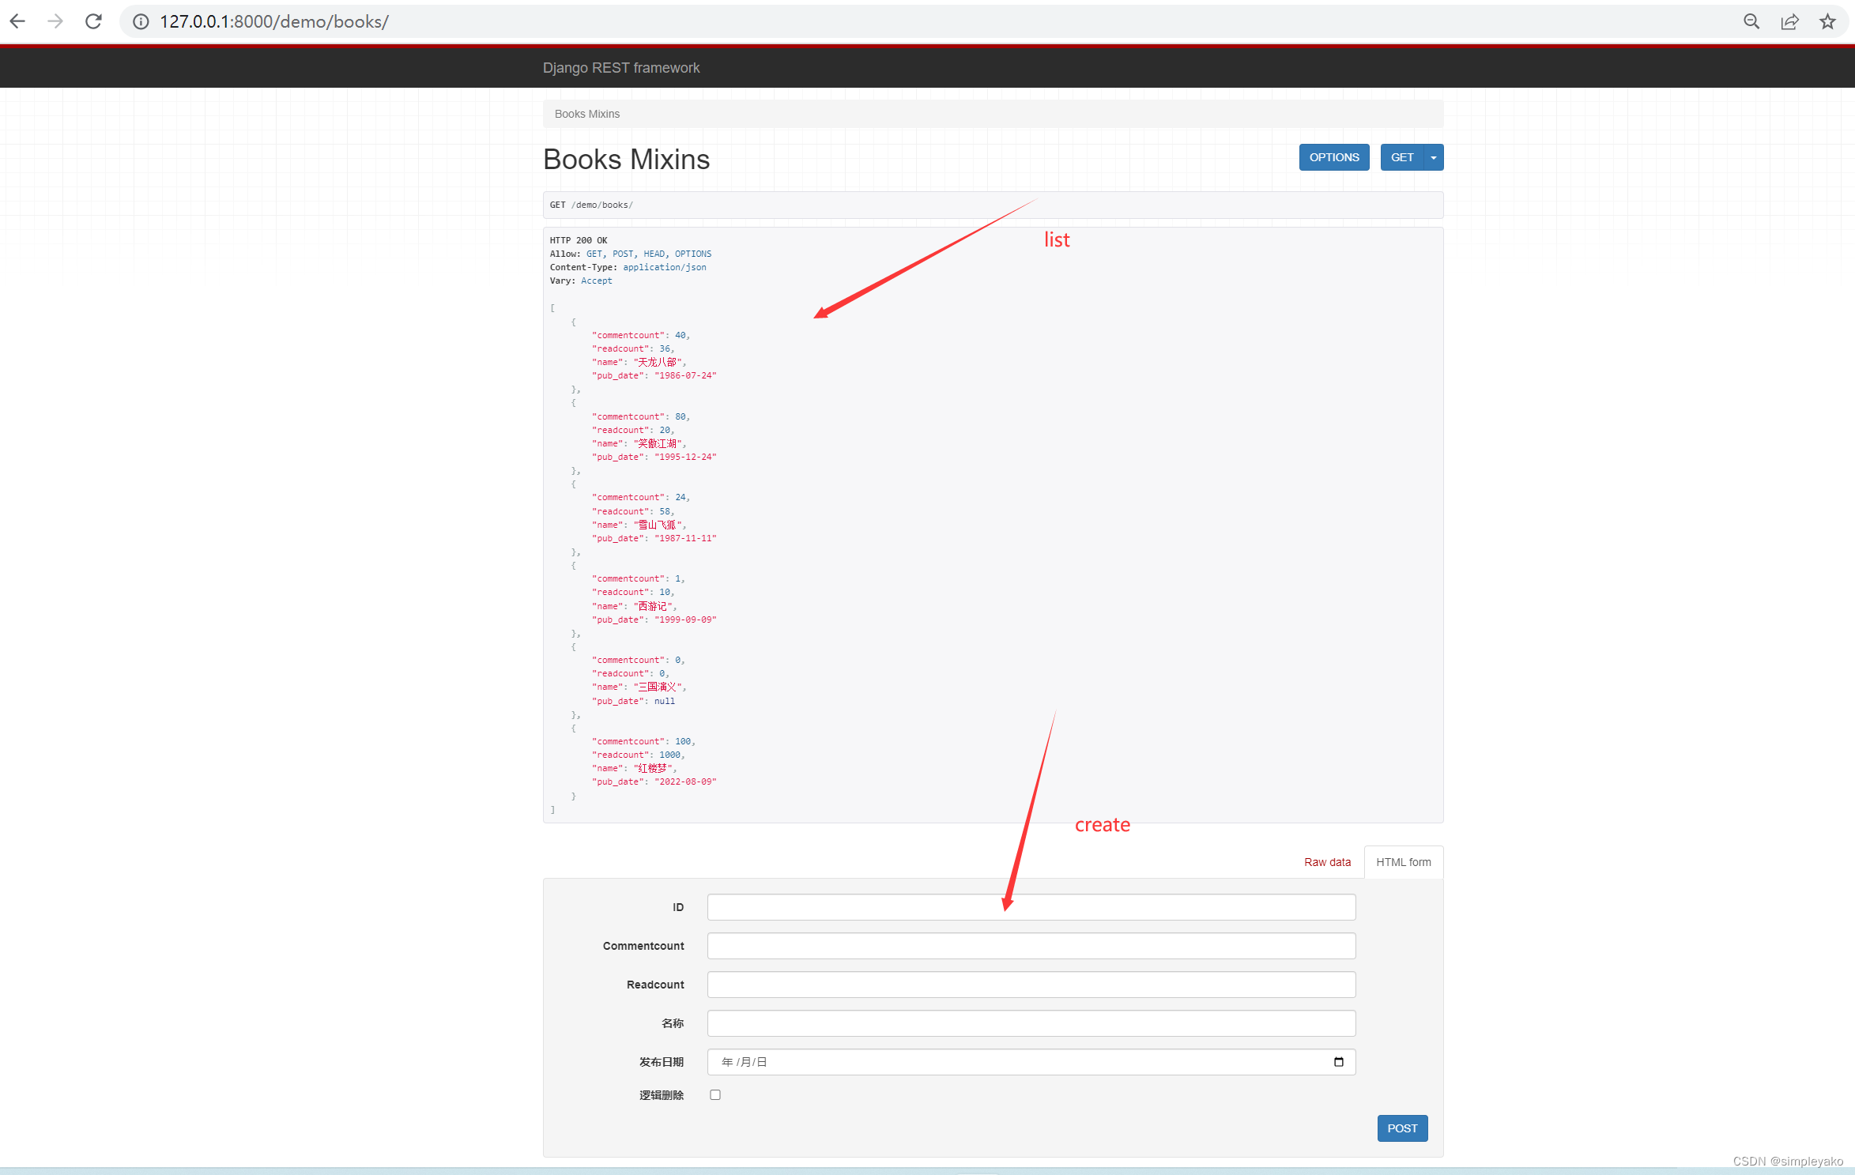Viewport: 1855px width, 1175px height.
Task: Select the HTML form tab
Action: [x=1403, y=861]
